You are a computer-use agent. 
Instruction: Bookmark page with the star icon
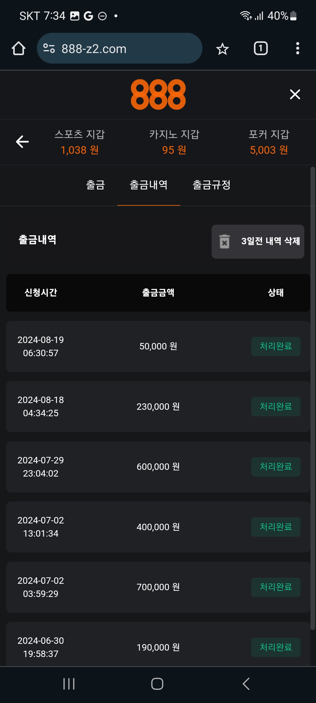click(222, 49)
